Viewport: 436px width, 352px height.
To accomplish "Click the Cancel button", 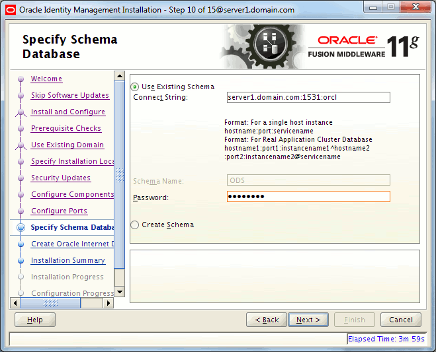I will click(x=401, y=320).
